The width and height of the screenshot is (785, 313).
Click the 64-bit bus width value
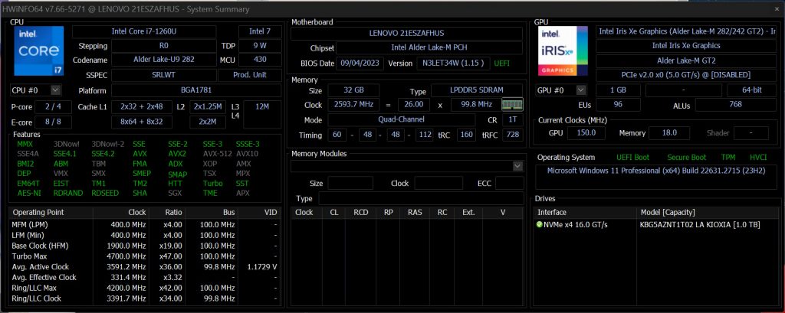point(751,90)
